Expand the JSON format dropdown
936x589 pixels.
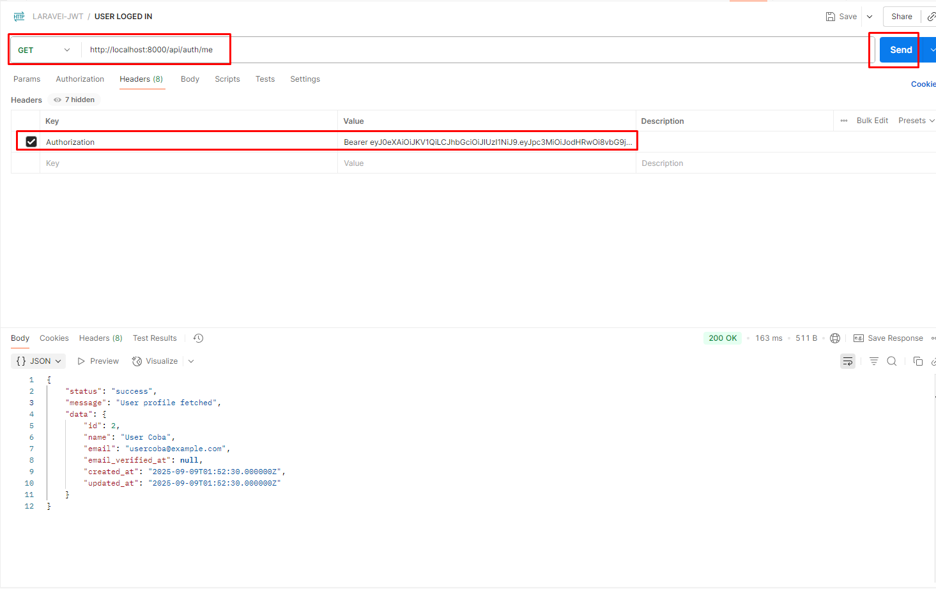38,361
